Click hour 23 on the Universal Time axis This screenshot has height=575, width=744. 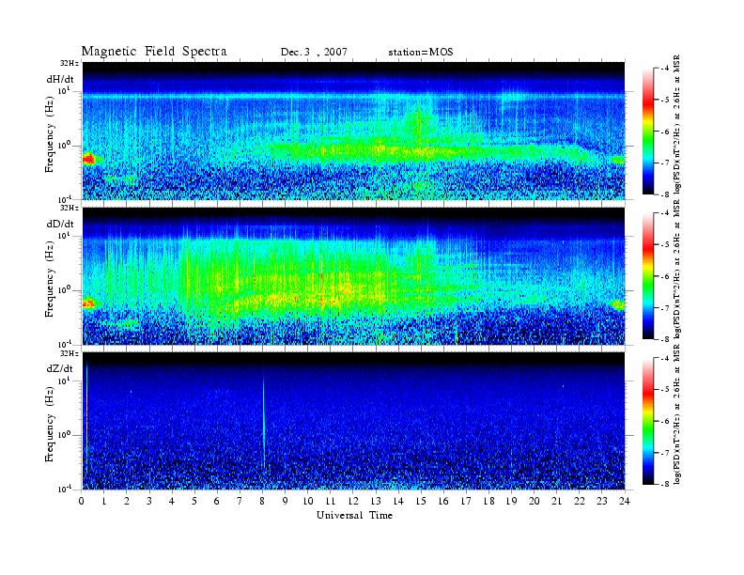[602, 501]
